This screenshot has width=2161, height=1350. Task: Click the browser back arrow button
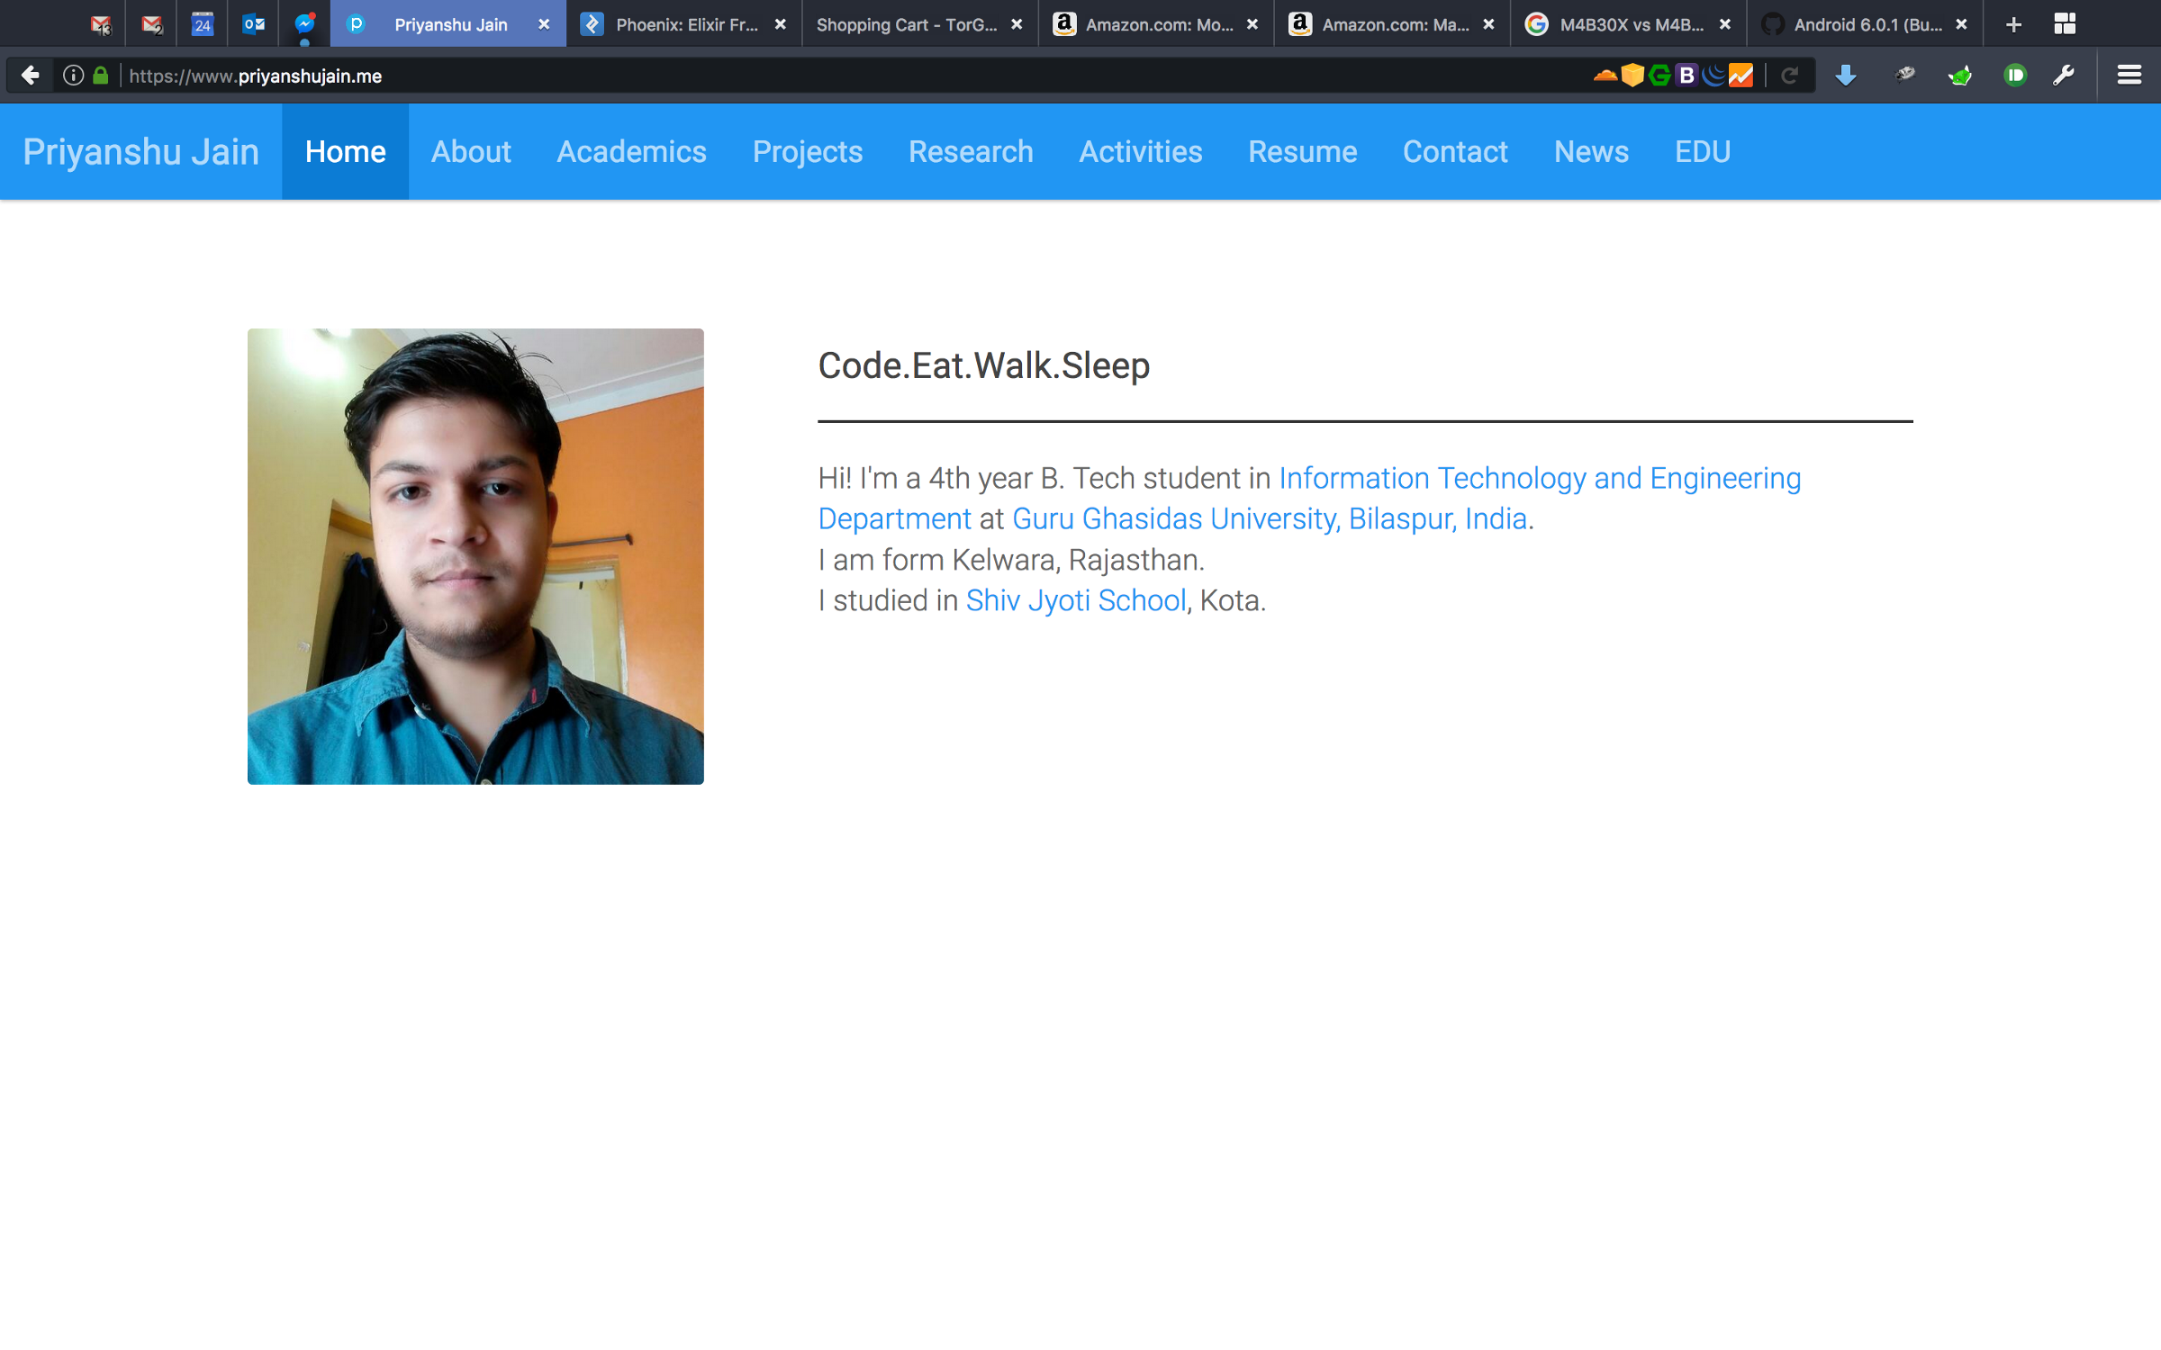click(x=30, y=76)
